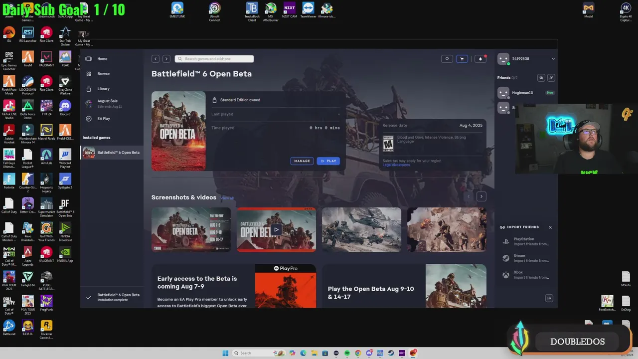Open the Battlefield 6 Open Beta box art
The height and width of the screenshot is (359, 638).
178,131
